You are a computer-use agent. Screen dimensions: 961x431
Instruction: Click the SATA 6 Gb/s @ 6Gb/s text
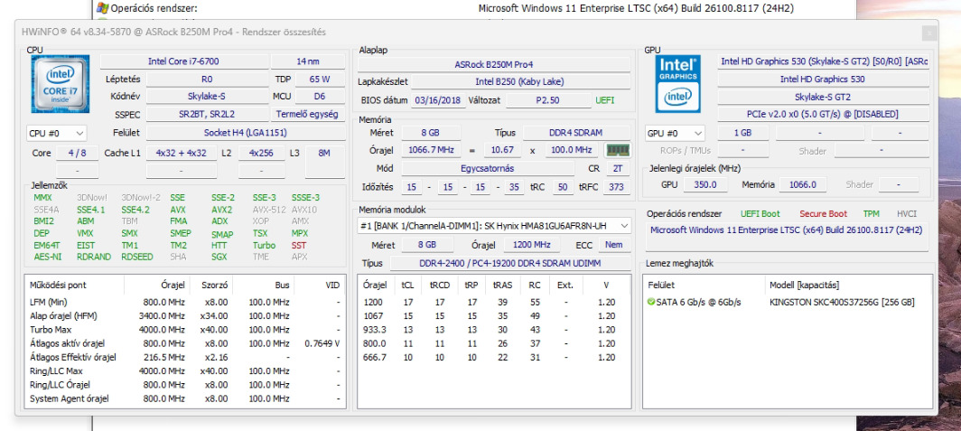699,303
